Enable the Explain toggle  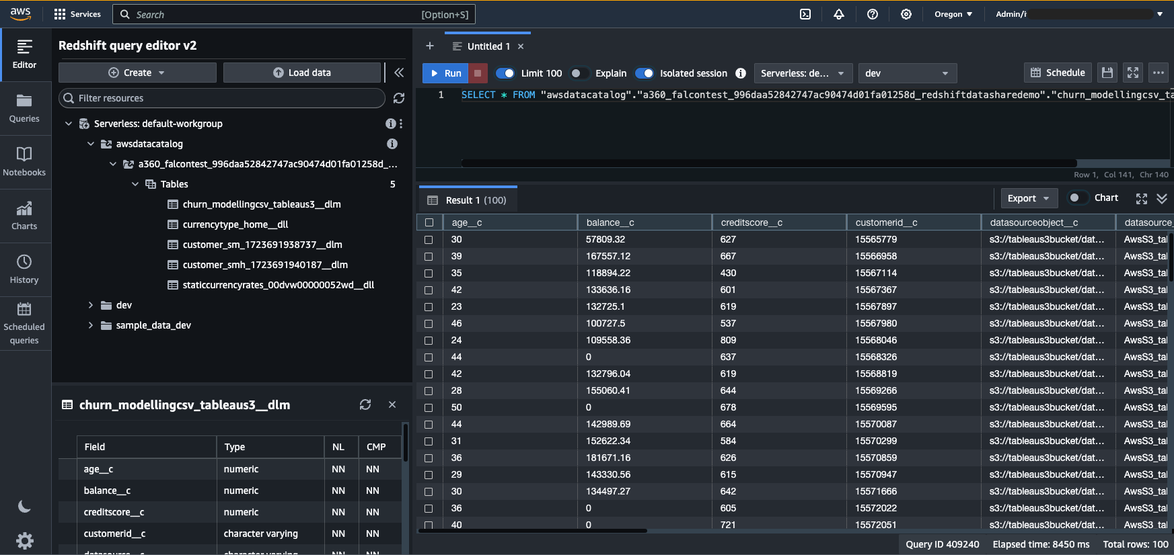[x=579, y=73]
